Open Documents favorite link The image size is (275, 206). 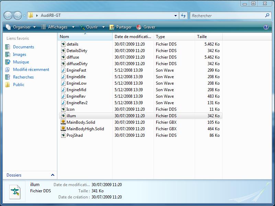pyautogui.click(x=23, y=47)
